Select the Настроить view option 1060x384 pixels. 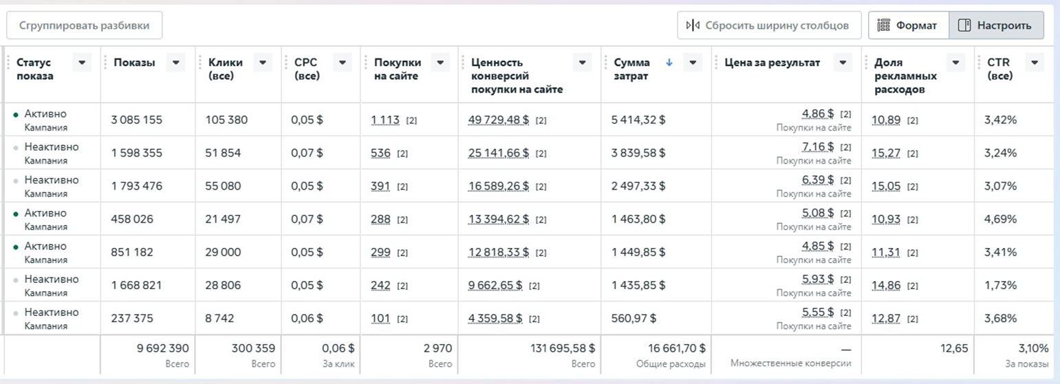coord(996,25)
